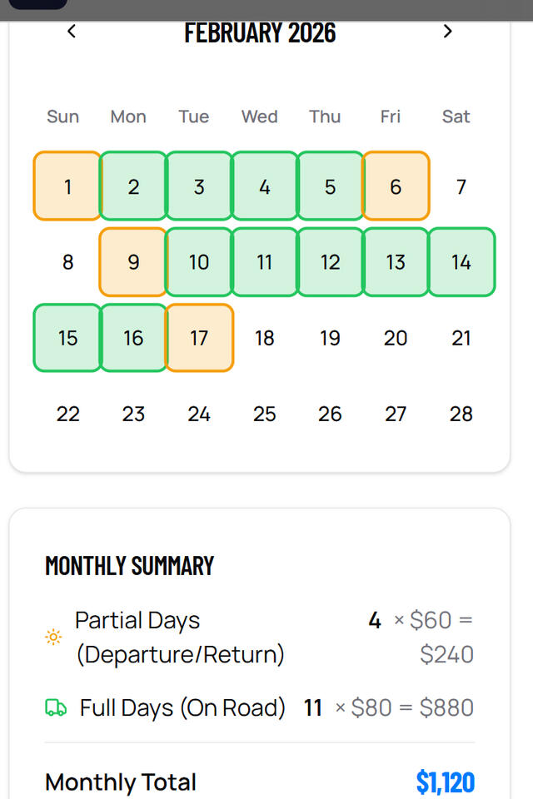
Task: Click the sun icon beside Partial Days
Action: [x=53, y=637]
